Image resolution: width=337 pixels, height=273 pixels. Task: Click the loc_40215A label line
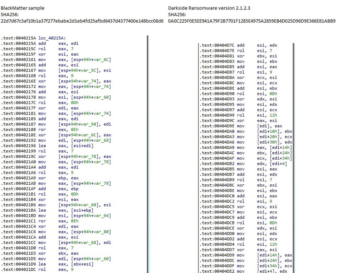[x=33, y=38]
